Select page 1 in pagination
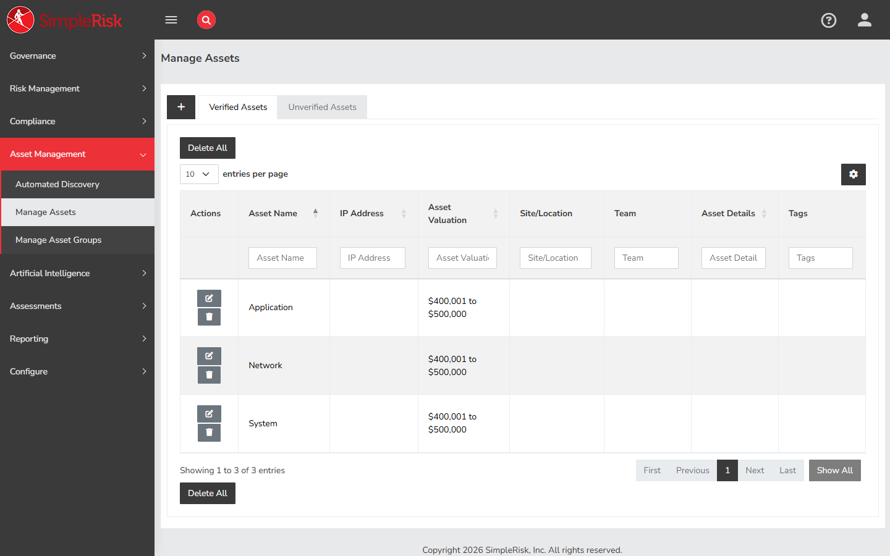Image resolution: width=890 pixels, height=556 pixels. tap(727, 470)
